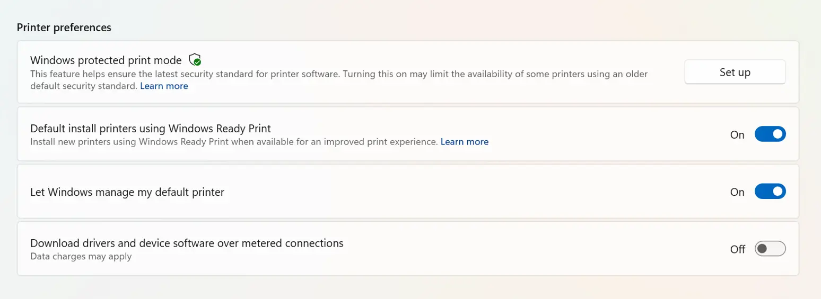The image size is (821, 299).
Task: Enable downloads over metered connections toggle
Action: pyautogui.click(x=770, y=249)
